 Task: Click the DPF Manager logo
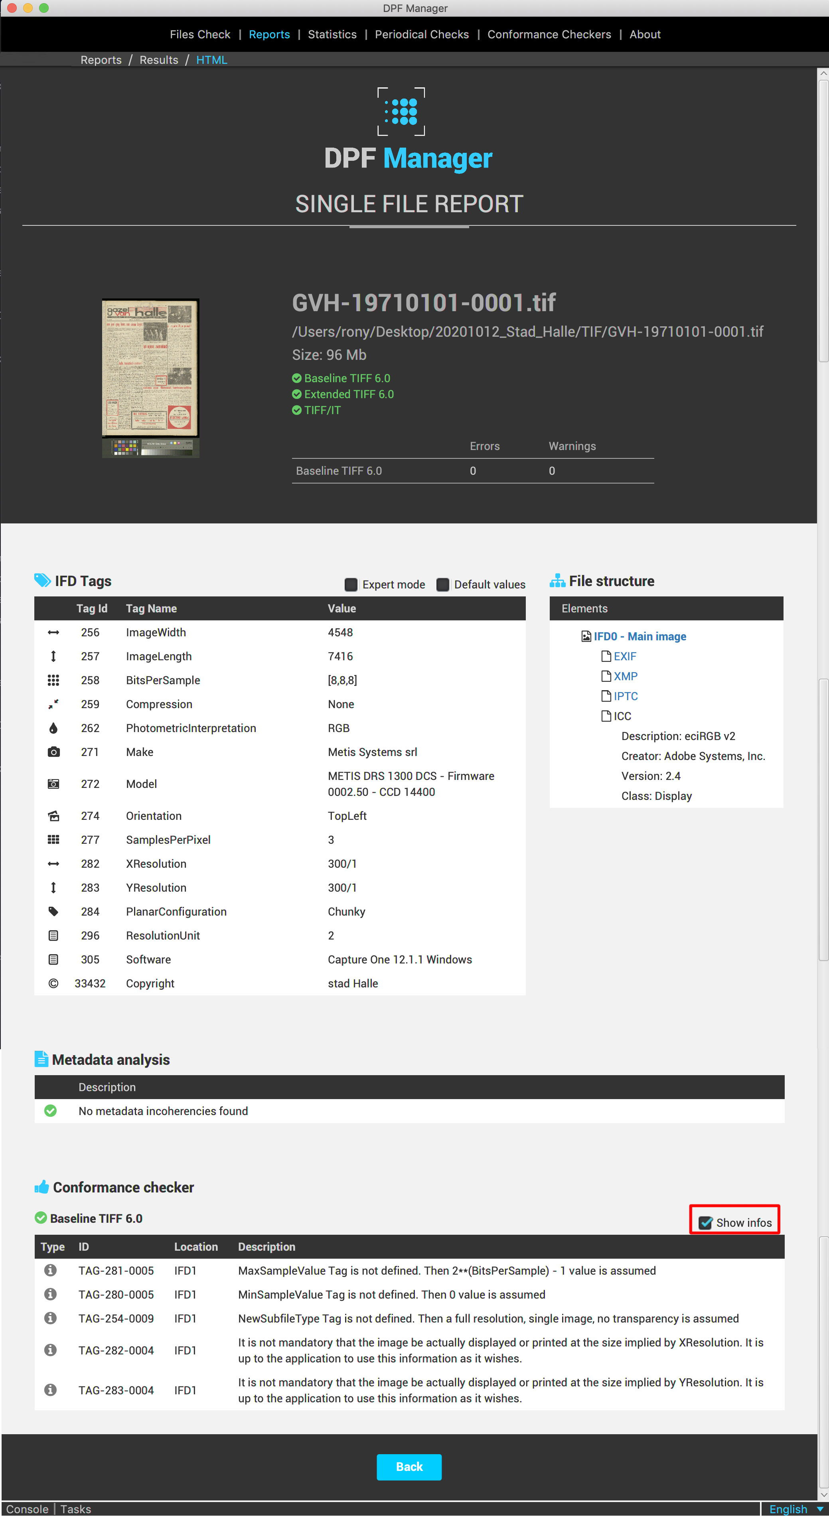401,111
